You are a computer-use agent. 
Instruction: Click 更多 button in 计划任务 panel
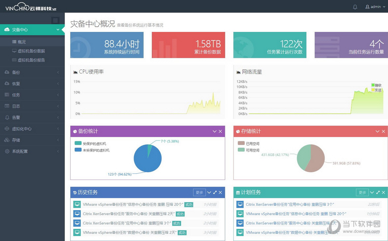(362, 192)
